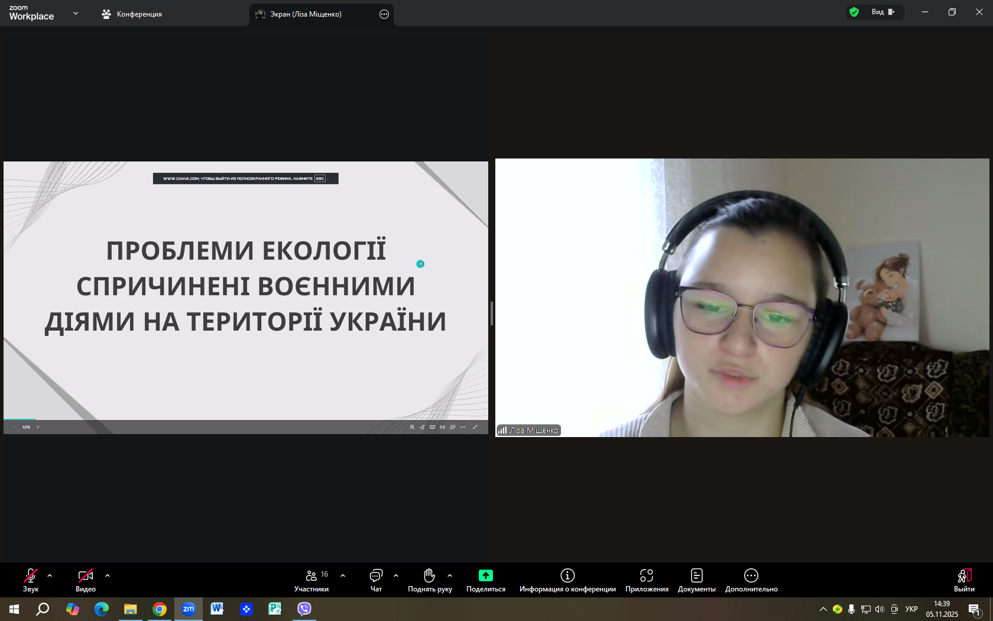Launch Copilot from the taskbar

click(x=72, y=609)
